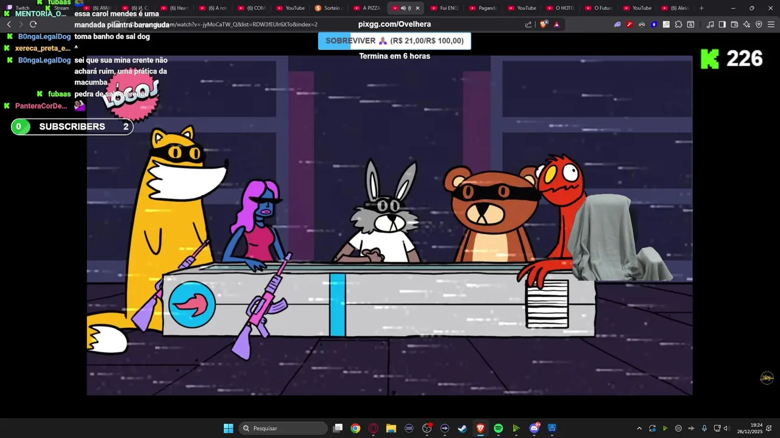780x438 pixels.
Task: Switch to the Pagando tab
Action: pyautogui.click(x=483, y=8)
